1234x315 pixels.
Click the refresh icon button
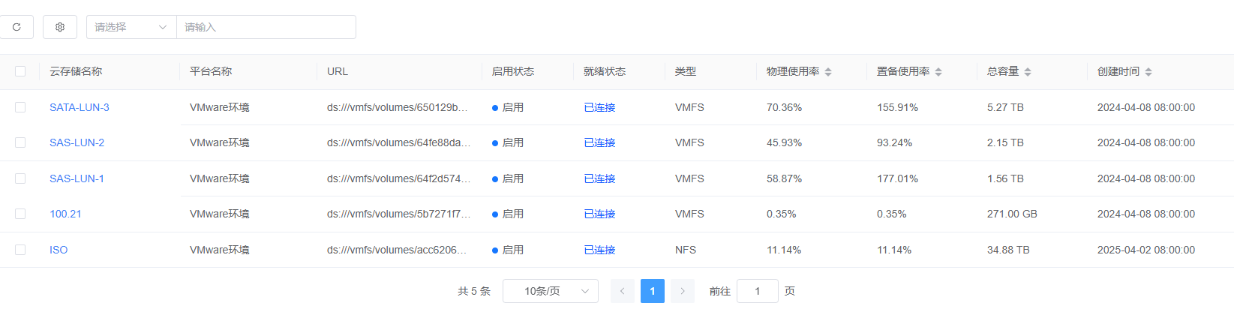point(16,27)
